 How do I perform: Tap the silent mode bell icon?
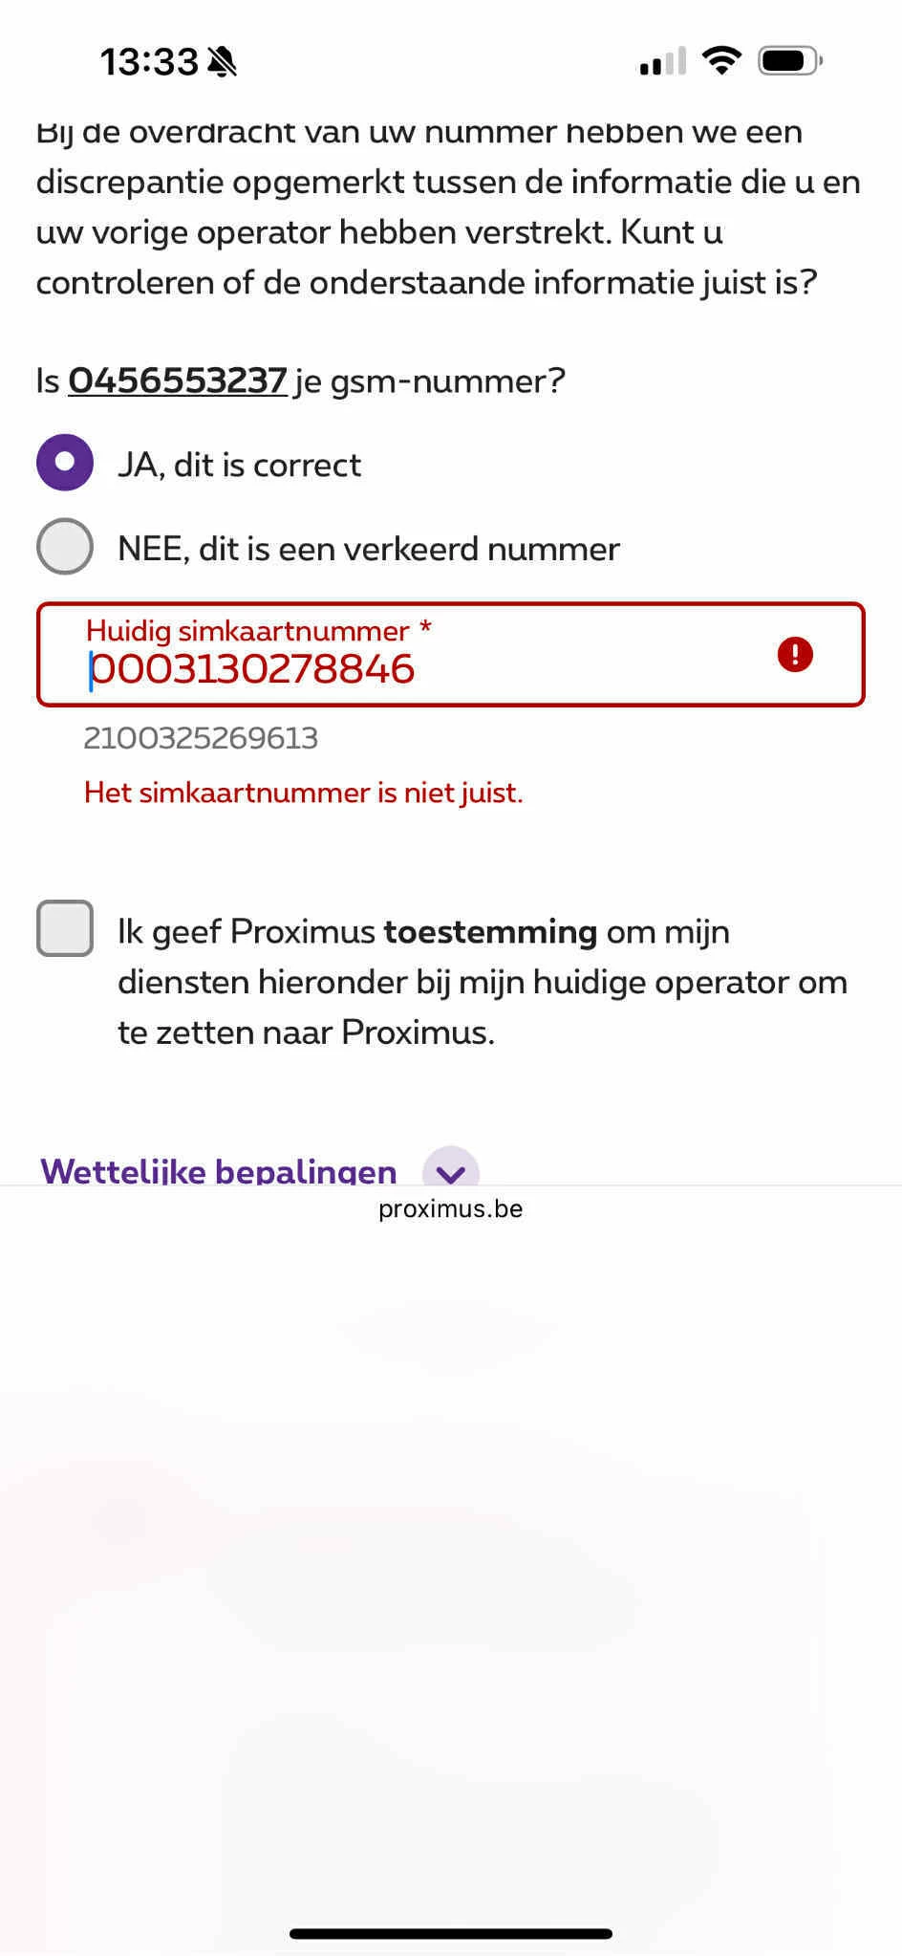pyautogui.click(x=222, y=62)
